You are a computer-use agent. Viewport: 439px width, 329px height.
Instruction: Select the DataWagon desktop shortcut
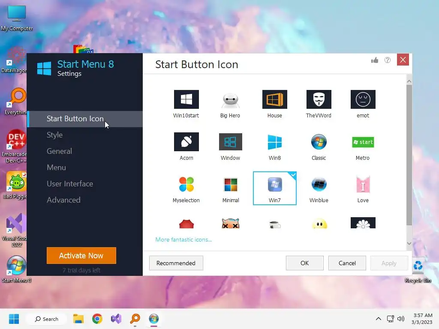tap(15, 60)
